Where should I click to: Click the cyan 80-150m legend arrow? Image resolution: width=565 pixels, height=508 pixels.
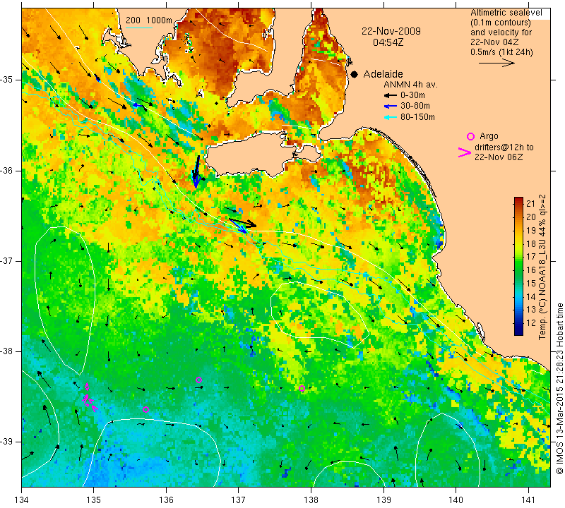point(390,117)
